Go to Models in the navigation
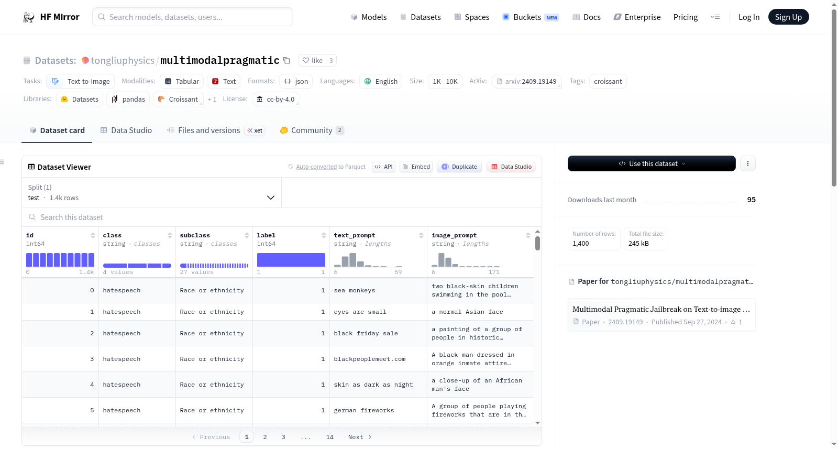This screenshot has height=449, width=838. click(x=369, y=17)
